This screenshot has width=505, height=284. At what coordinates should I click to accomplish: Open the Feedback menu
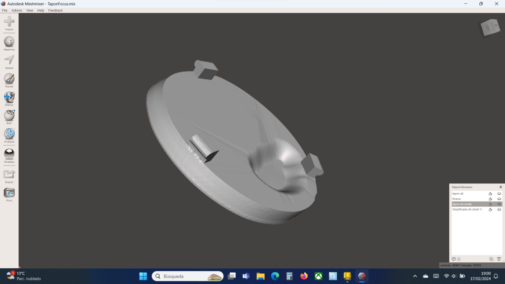click(55, 10)
